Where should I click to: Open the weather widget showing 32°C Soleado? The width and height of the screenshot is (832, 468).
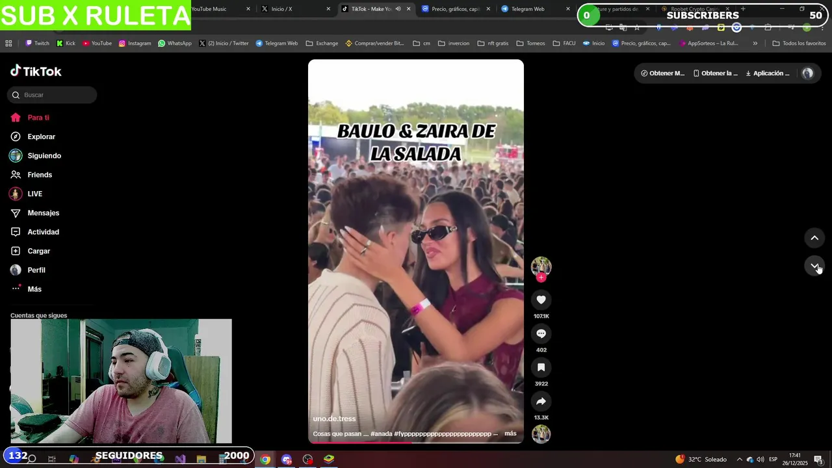click(x=701, y=460)
